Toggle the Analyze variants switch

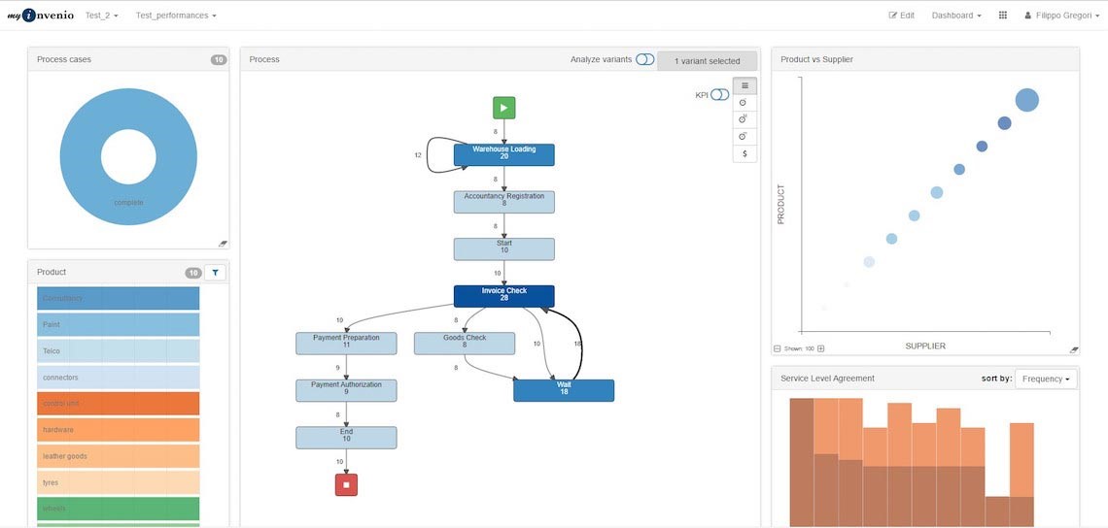644,60
